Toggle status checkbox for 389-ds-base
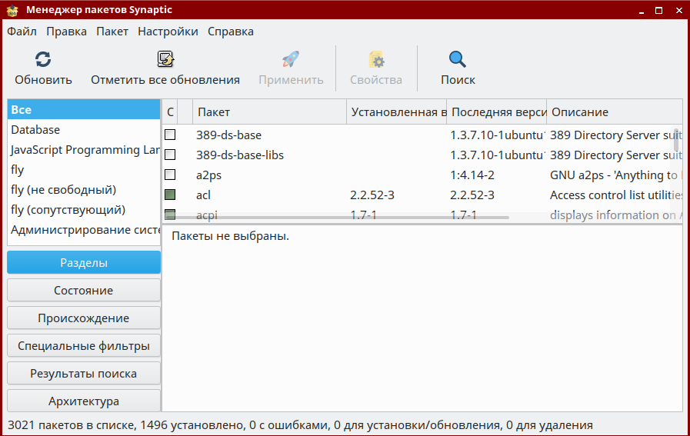This screenshot has height=436, width=690. coord(170,135)
